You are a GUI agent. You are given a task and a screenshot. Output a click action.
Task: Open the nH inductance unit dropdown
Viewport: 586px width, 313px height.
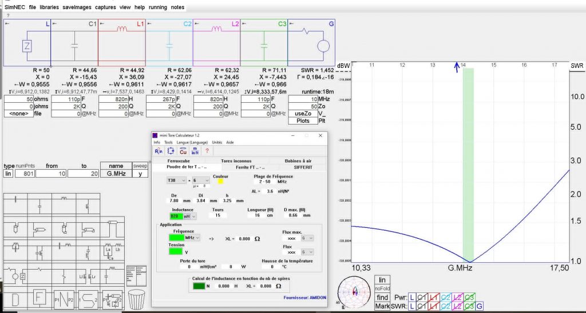click(189, 216)
